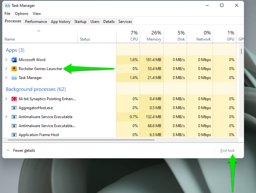256x193 pixels.
Task: Click Task Manager's 1.4% CPU value
Action: [x=134, y=78]
